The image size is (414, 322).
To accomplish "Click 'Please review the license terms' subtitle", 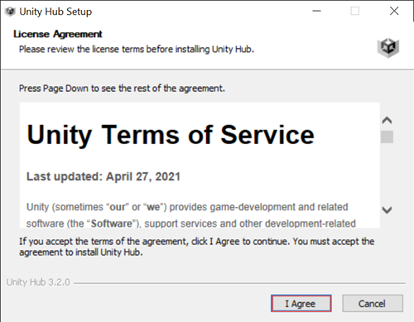I will pos(137,50).
